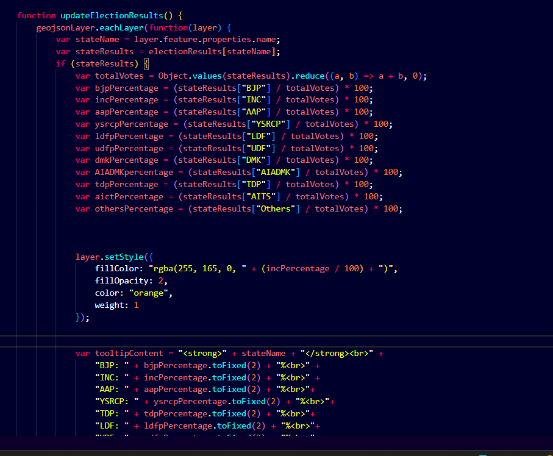Click incPercentage.toFixed(2) in tooltip
The height and width of the screenshot is (456, 553).
click(202, 378)
